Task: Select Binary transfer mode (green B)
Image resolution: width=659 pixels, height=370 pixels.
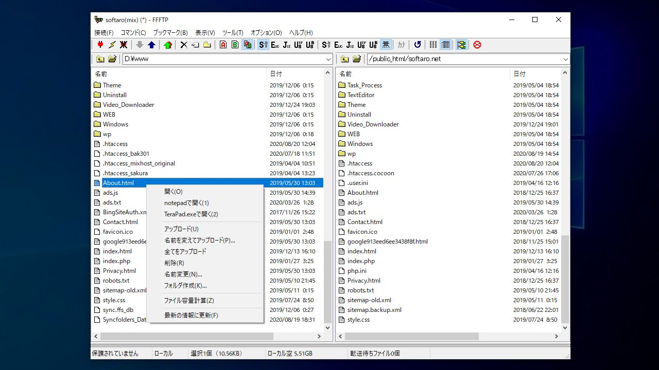Action: point(235,45)
